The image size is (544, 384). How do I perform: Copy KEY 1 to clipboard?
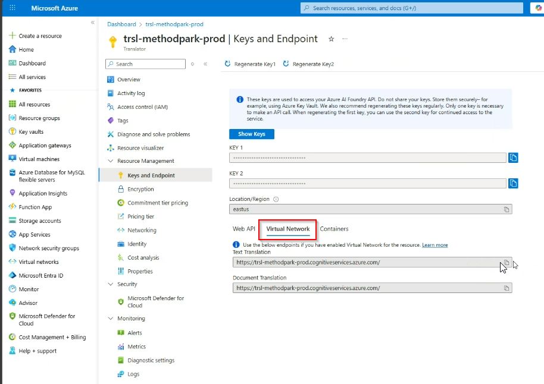pyautogui.click(x=513, y=158)
